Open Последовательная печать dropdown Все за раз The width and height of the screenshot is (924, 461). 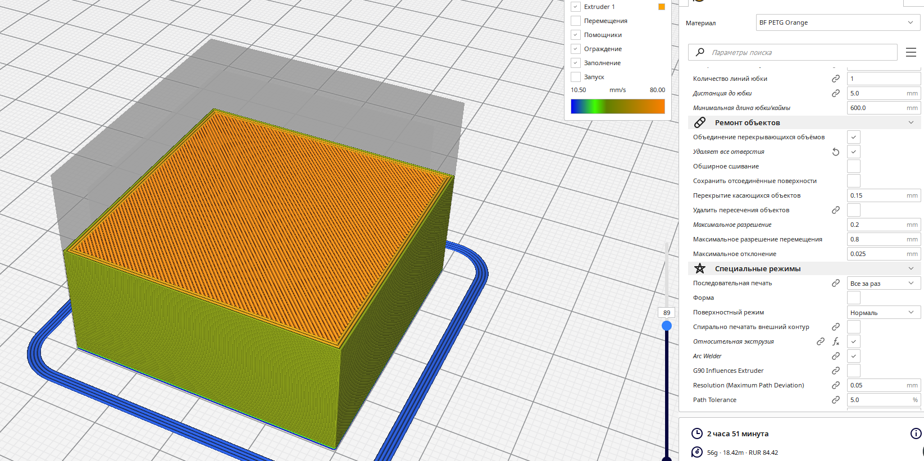pos(884,283)
